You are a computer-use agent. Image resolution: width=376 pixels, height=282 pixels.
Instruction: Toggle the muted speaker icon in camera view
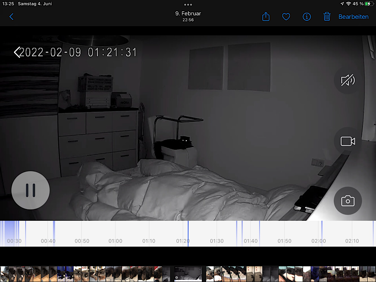click(x=348, y=80)
